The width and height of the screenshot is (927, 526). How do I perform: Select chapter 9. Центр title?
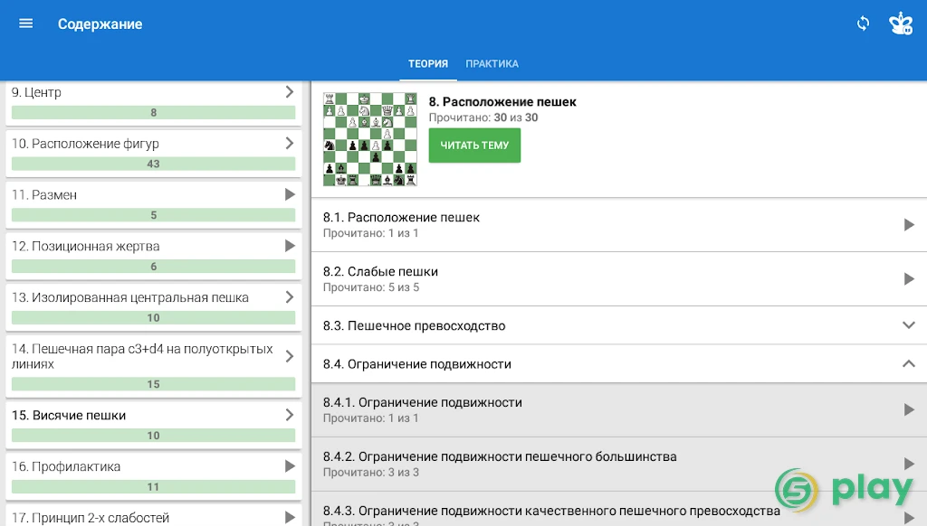pyautogui.click(x=36, y=92)
